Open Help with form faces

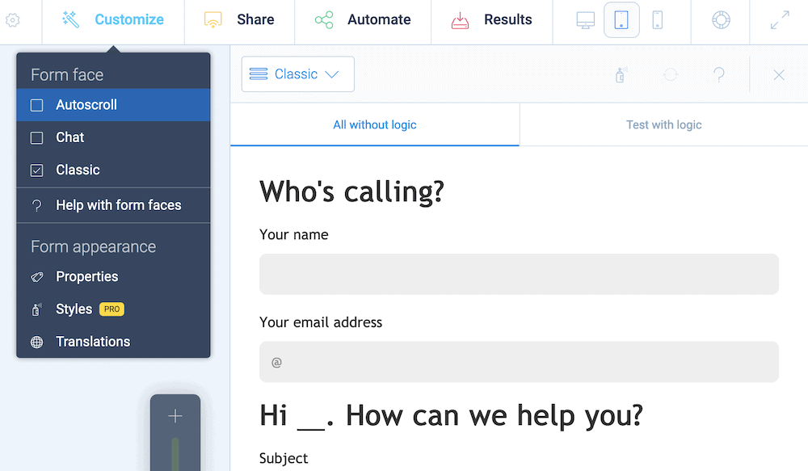coord(113,205)
